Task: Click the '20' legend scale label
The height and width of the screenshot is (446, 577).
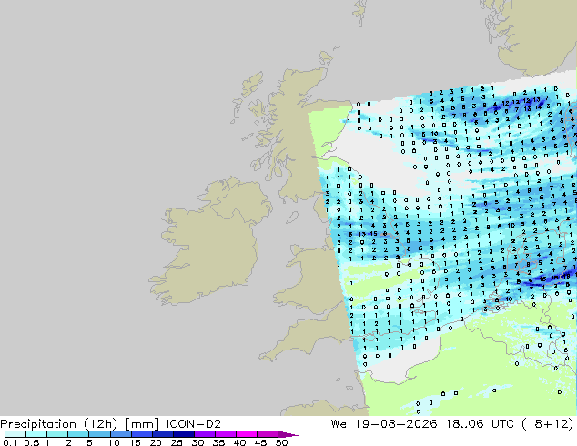Action: point(156,442)
